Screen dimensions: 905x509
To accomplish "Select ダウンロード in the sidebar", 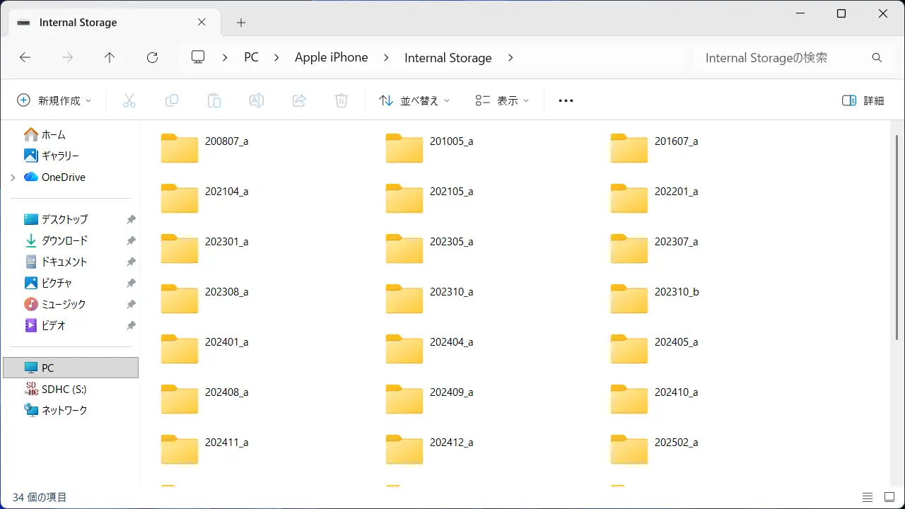I will 64,240.
